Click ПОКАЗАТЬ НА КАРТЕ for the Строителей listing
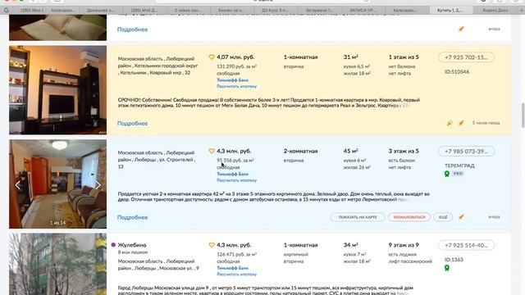The height and width of the screenshot is (295, 525). point(358,217)
